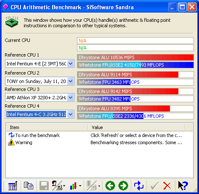Click the 'Intel Pentium 4-C 3.2GHz' selected text
The height and width of the screenshot is (194, 199).
click(x=36, y=114)
